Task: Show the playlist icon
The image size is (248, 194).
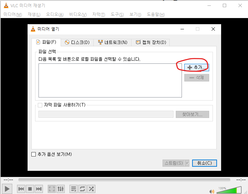Action: tap(74, 189)
